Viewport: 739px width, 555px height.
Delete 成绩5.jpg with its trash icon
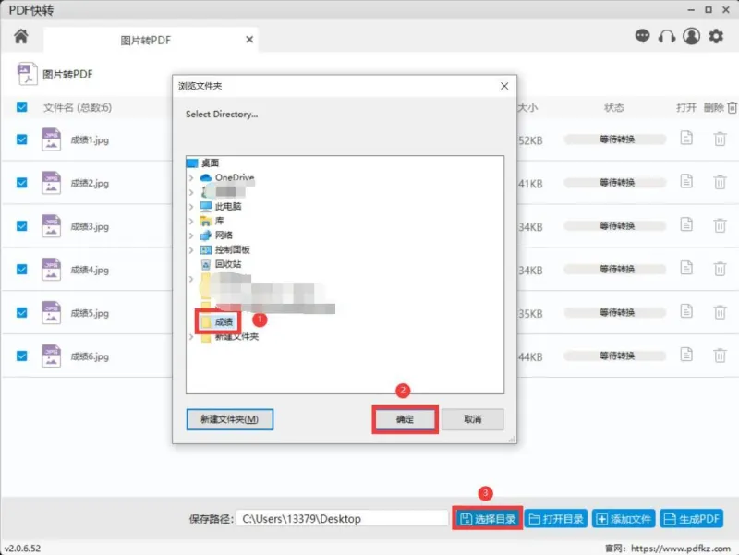(720, 312)
